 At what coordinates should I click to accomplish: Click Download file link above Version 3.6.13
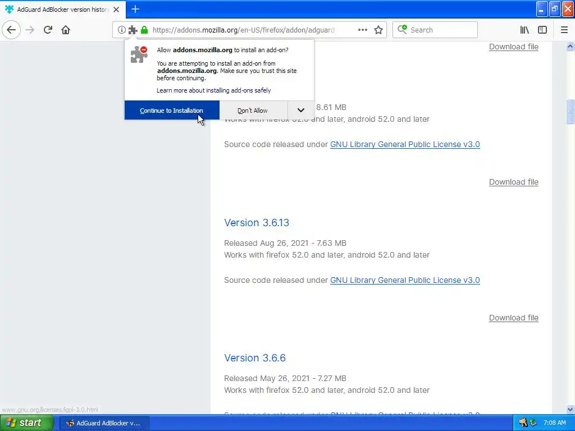(x=513, y=182)
